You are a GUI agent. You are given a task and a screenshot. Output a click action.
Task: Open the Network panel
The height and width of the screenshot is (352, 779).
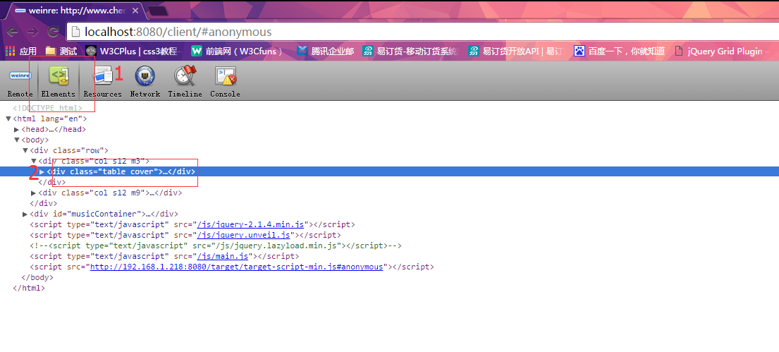coord(145,81)
